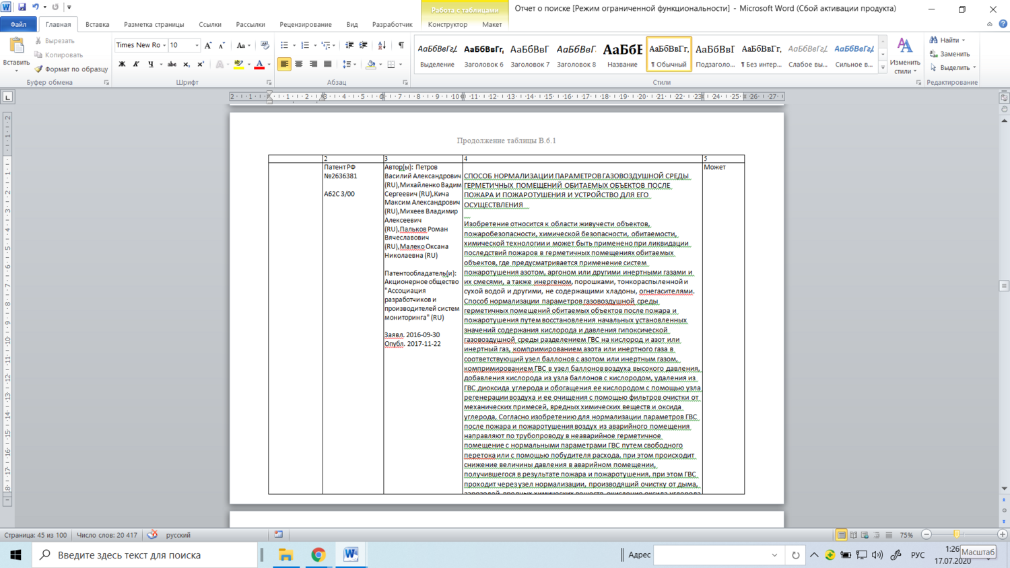Image resolution: width=1010 pixels, height=568 pixels.
Task: Click the tab stop selector at ruler corner
Action: (8, 97)
